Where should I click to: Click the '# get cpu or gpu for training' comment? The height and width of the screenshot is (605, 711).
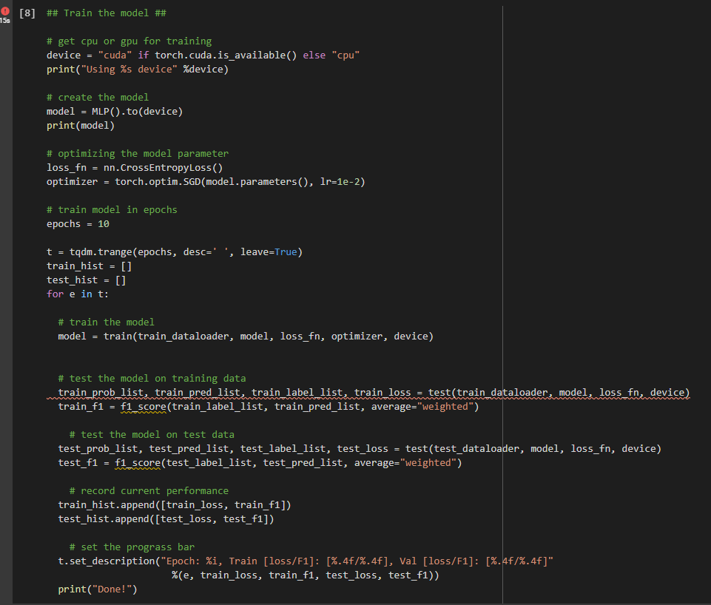(x=129, y=41)
